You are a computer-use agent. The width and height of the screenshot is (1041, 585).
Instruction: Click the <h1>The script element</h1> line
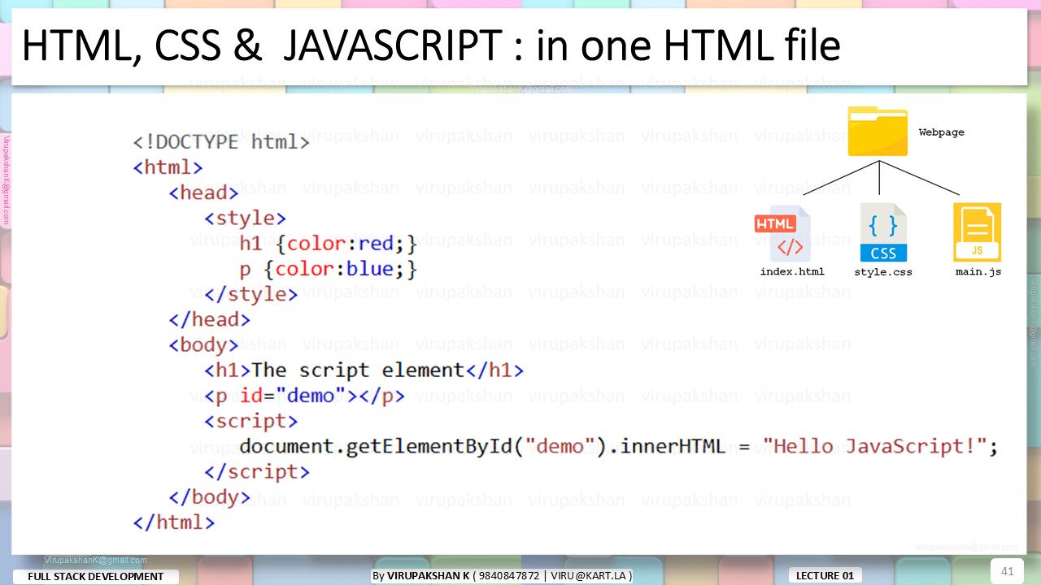point(364,370)
